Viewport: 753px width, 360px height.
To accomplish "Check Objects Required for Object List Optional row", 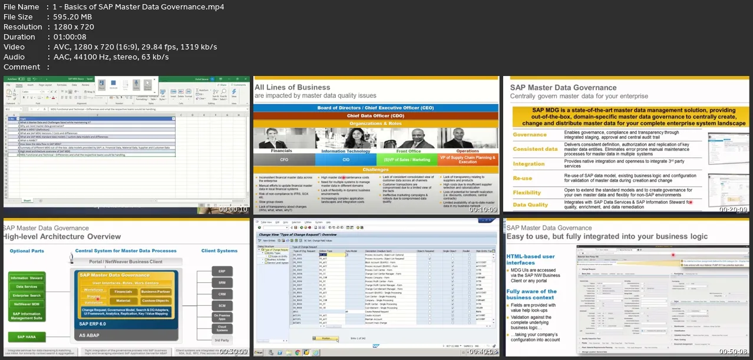I will pyautogui.click(x=430, y=255).
